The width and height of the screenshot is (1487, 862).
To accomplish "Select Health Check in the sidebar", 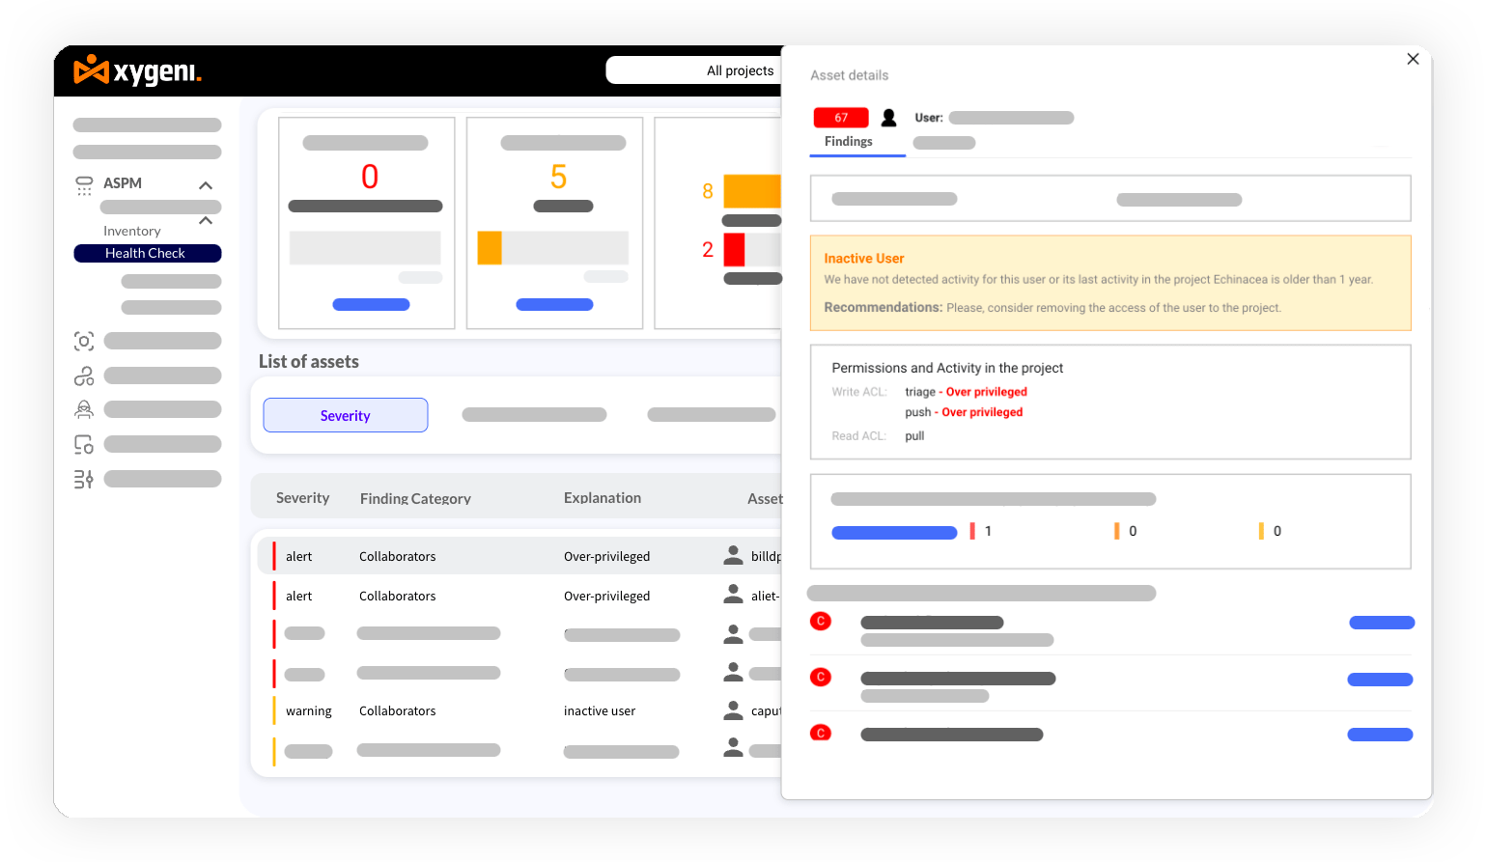I will tap(148, 253).
